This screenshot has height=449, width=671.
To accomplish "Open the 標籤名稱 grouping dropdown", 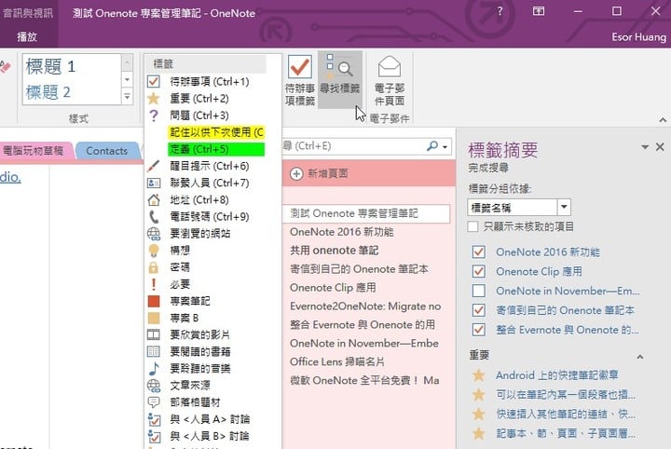I will pos(565,206).
